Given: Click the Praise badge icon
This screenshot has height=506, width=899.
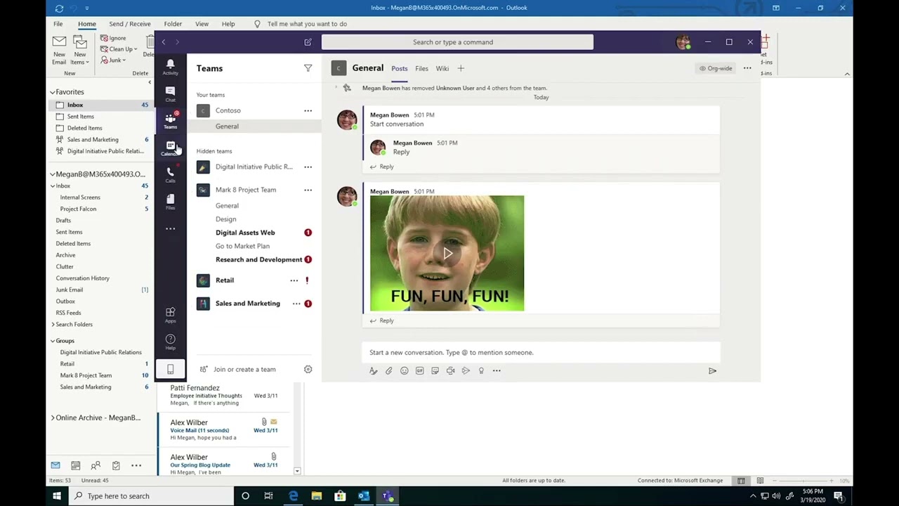Looking at the screenshot, I should [x=481, y=370].
